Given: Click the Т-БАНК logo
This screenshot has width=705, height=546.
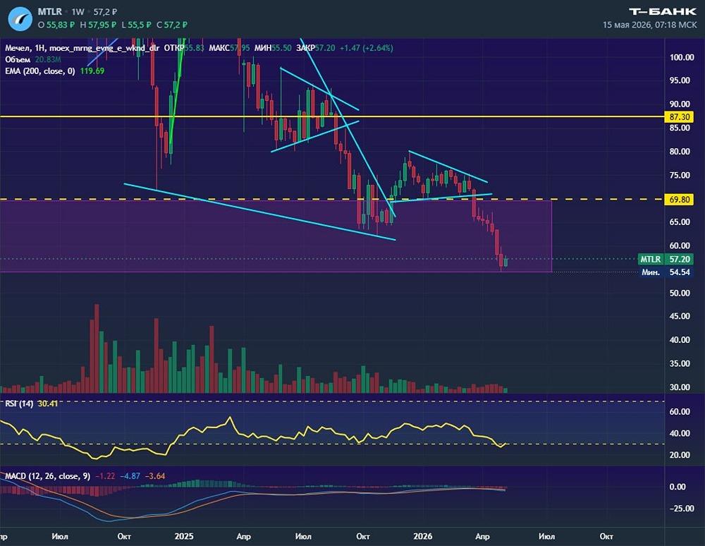Looking at the screenshot, I should 662,12.
